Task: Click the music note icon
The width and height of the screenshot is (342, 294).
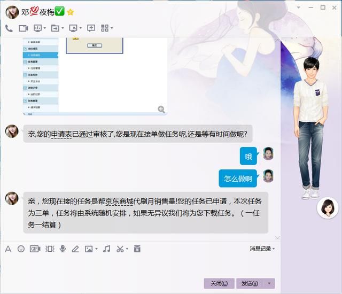Action: [107, 249]
